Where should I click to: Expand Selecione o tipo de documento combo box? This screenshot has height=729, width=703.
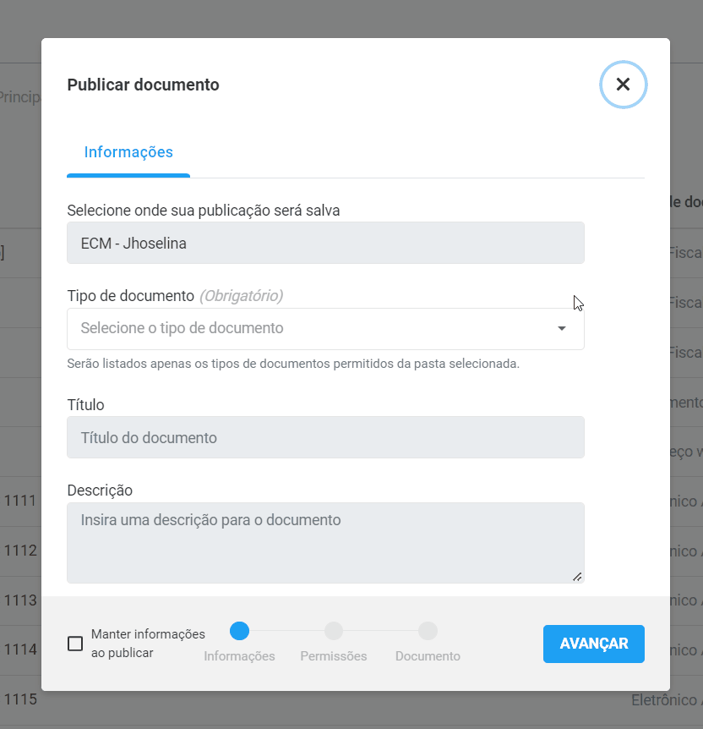coord(325,328)
